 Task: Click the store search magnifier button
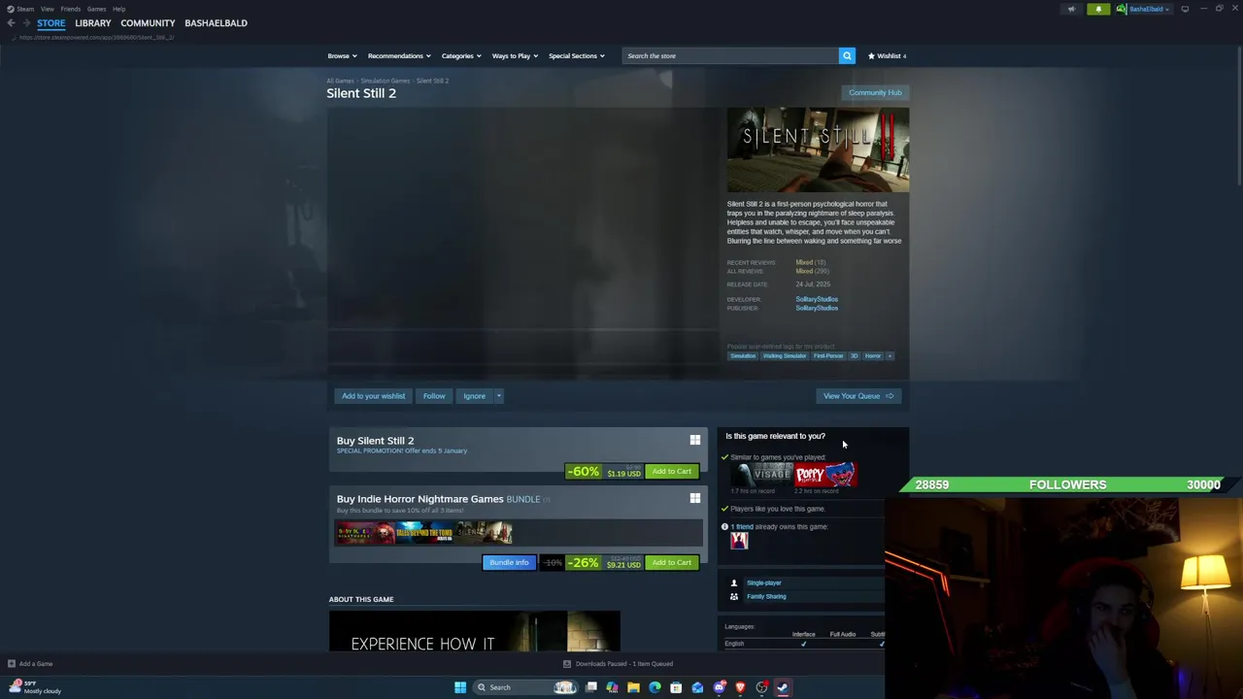847,55
